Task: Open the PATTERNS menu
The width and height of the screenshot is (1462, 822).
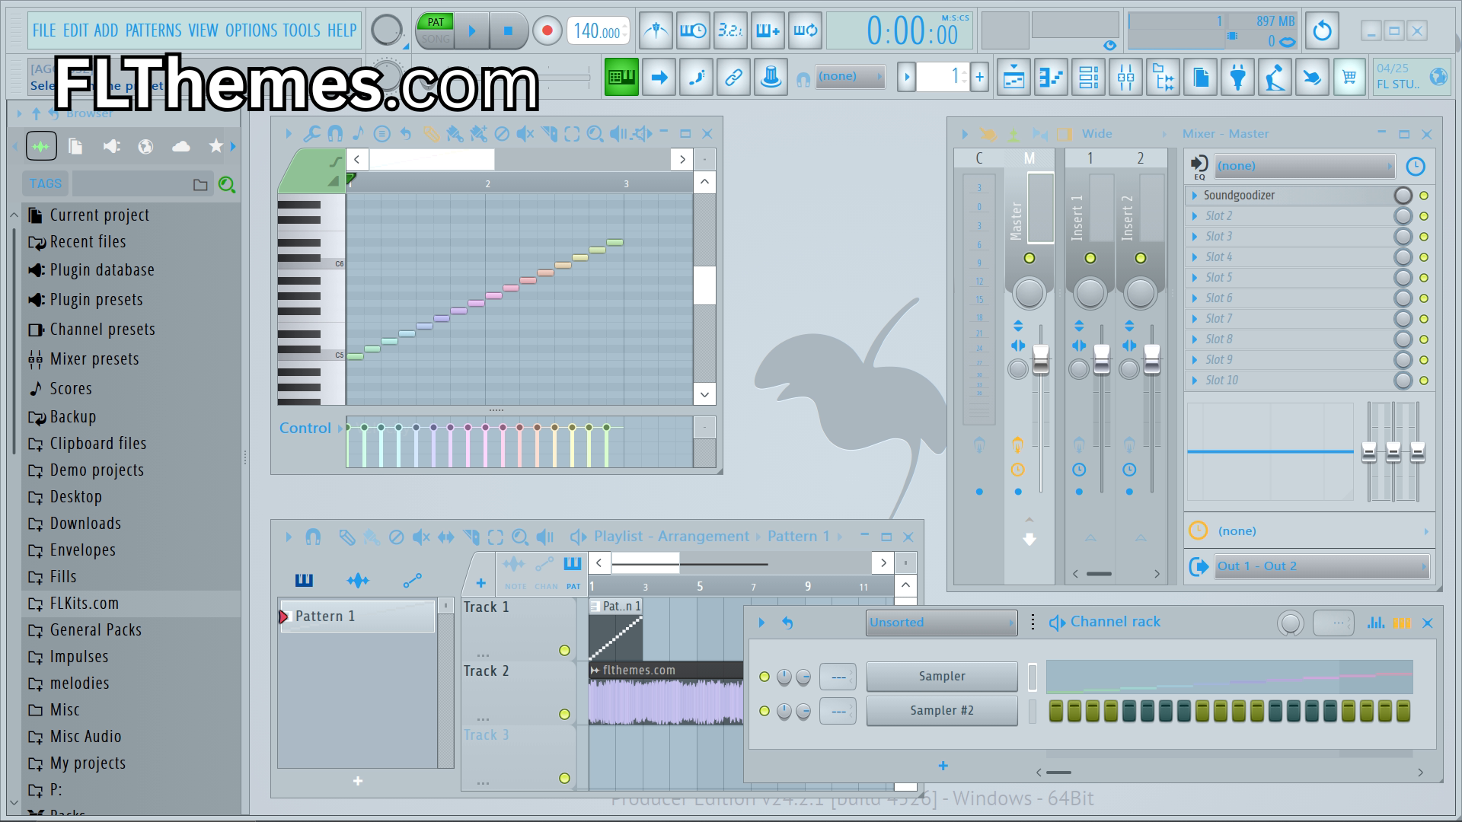Action: click(153, 30)
